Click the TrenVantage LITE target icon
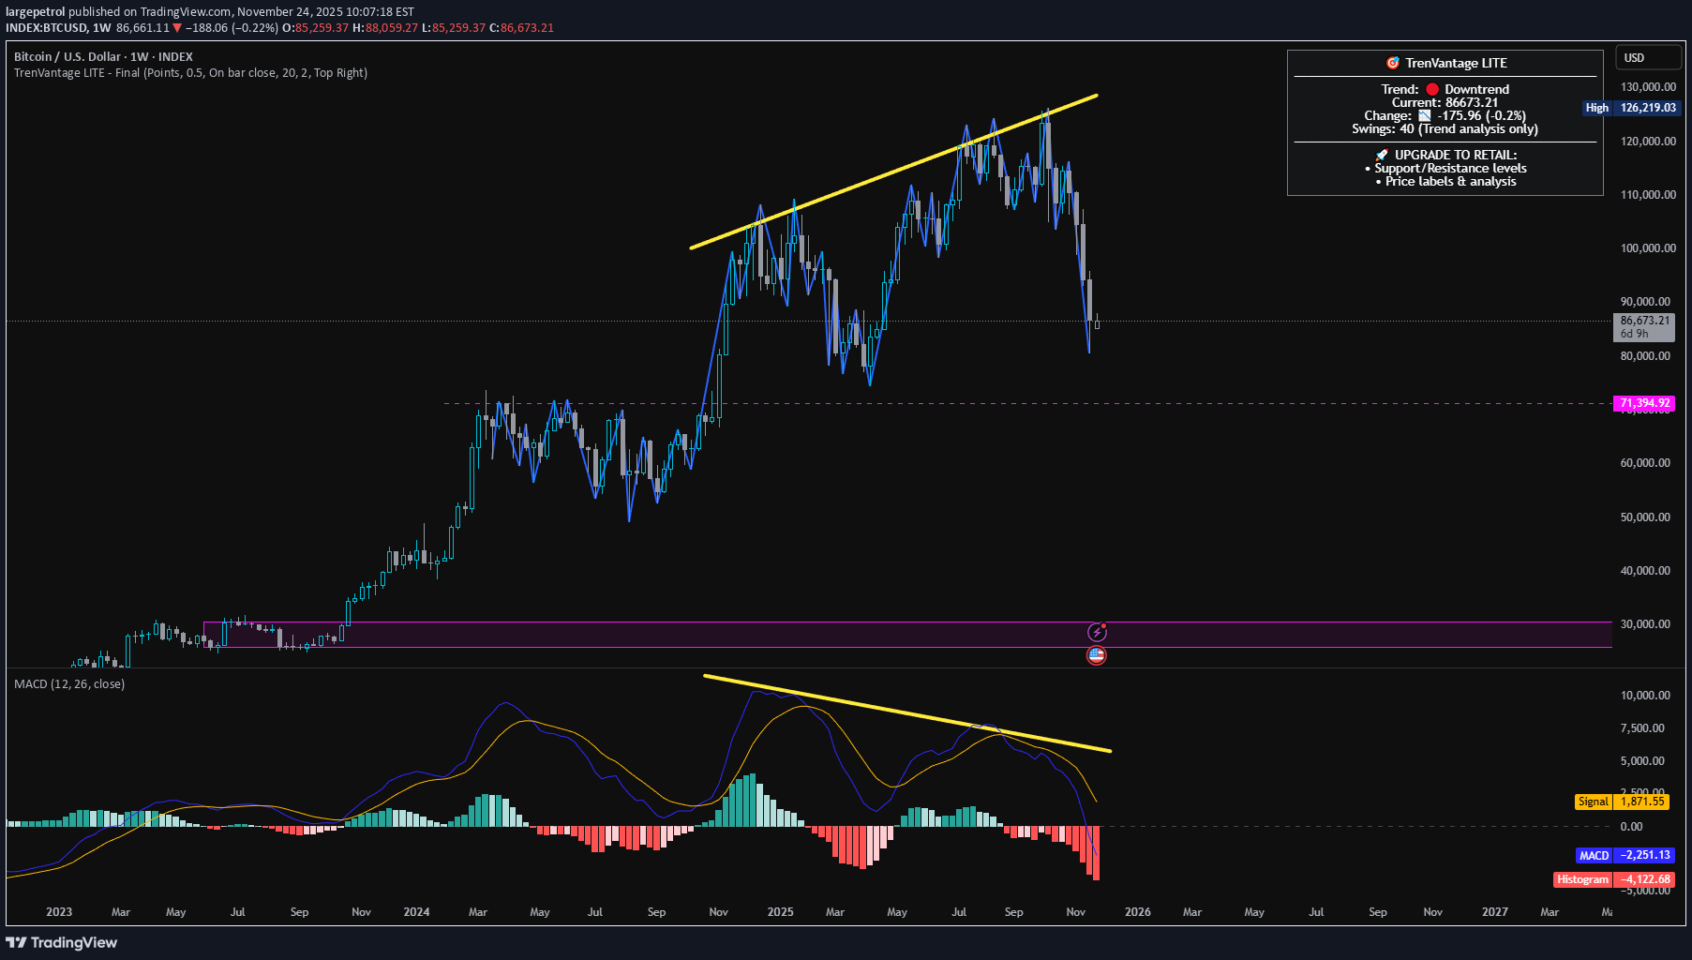Viewport: 1692px width, 960px height. (1393, 63)
